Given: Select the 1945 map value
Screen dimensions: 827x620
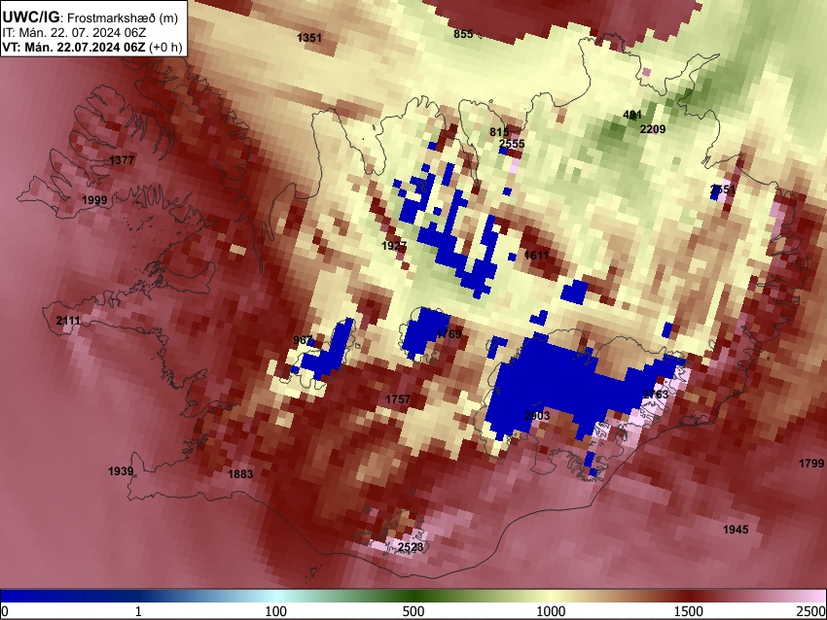Looking at the screenshot, I should coord(736,530).
